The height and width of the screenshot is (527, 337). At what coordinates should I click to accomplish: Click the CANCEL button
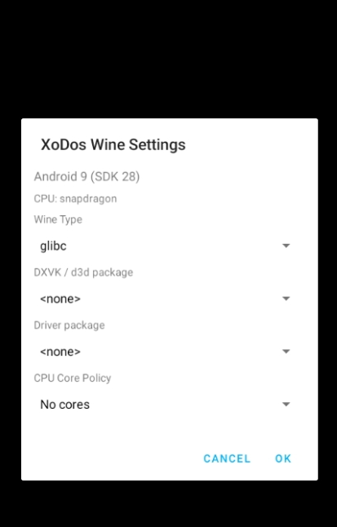[x=227, y=458]
